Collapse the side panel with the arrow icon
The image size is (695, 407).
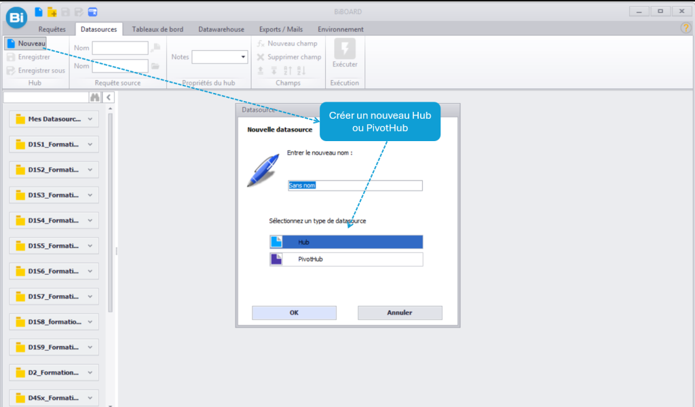109,98
